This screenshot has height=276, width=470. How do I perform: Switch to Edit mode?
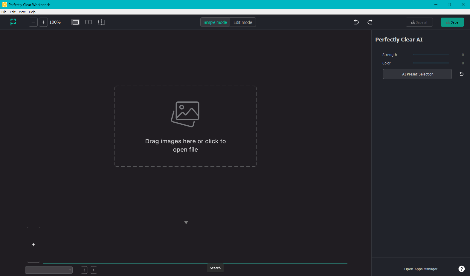pos(243,22)
